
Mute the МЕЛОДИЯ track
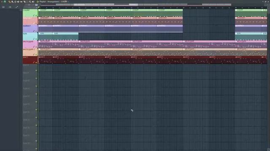point(36,47)
